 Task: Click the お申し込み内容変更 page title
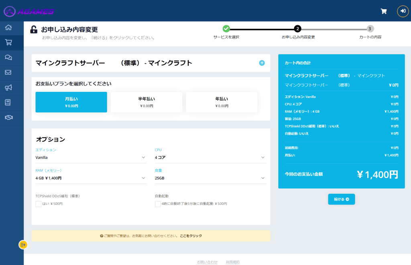point(69,30)
